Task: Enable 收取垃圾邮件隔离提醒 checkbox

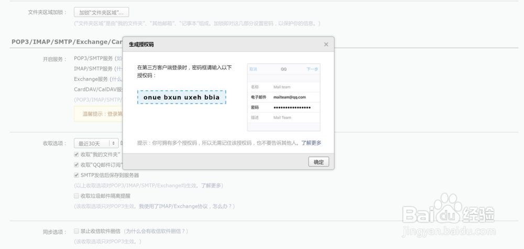Action: pyautogui.click(x=77, y=196)
